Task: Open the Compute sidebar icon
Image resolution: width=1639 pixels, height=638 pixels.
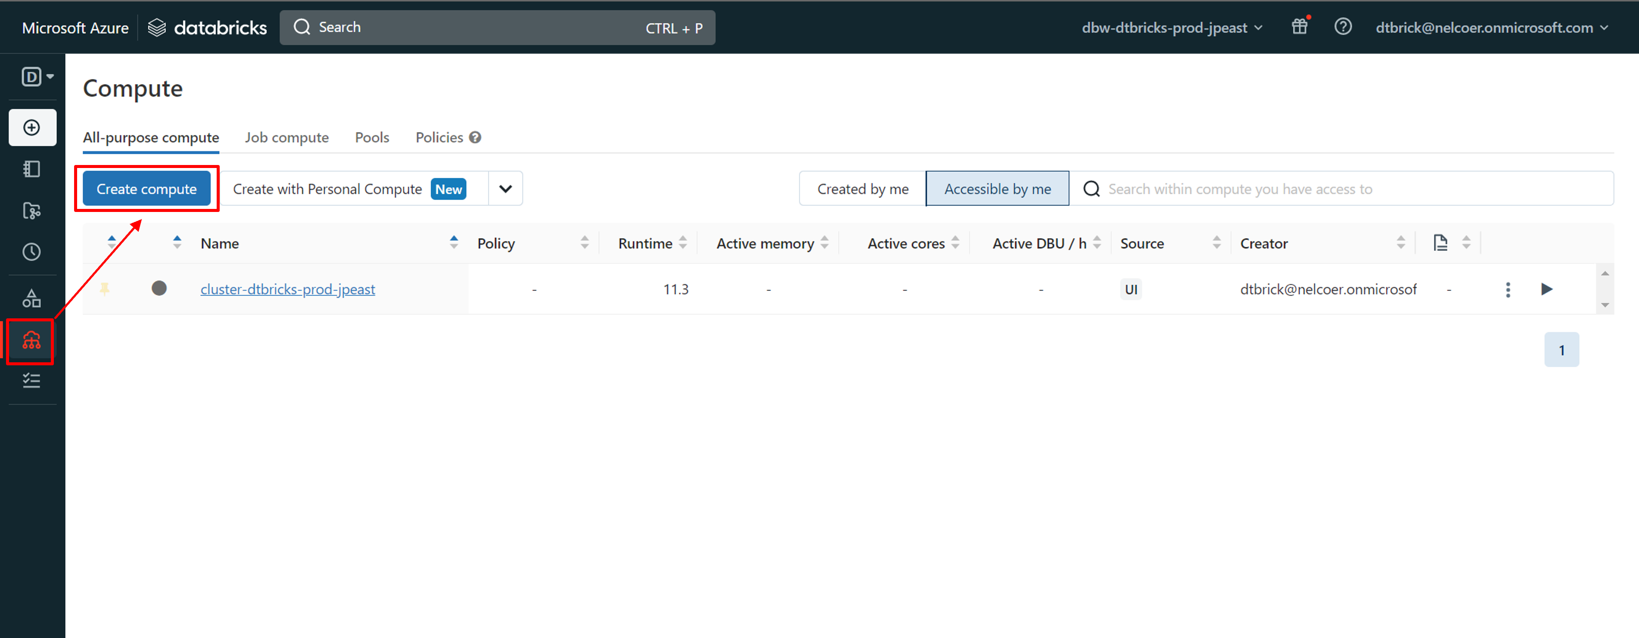Action: click(31, 341)
